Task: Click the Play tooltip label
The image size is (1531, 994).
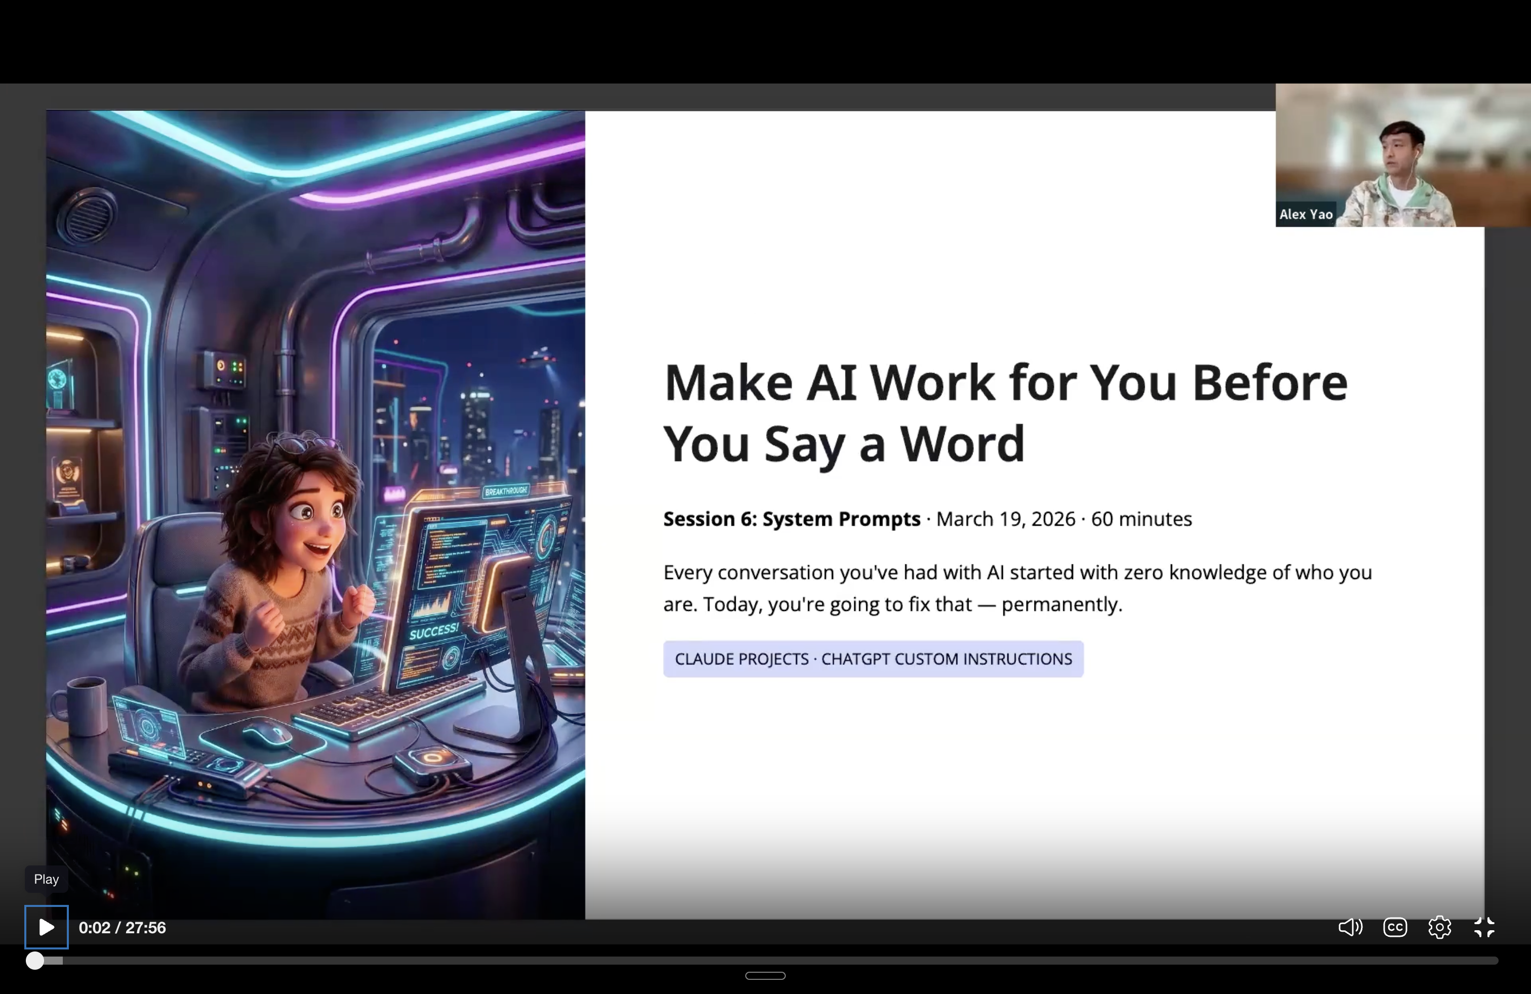Action: (46, 879)
